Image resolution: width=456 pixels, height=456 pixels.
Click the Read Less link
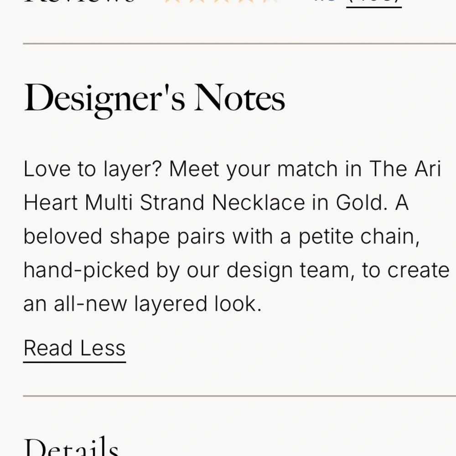(x=74, y=348)
